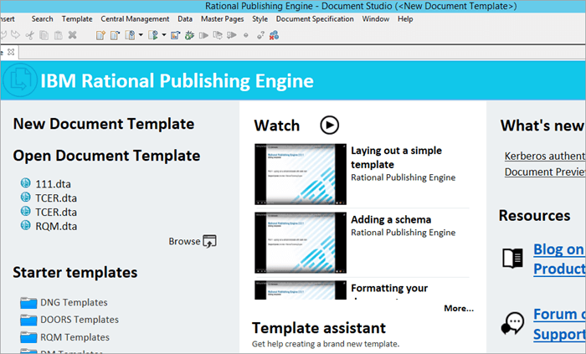Click the 'Laying out a simple template' title
This screenshot has height=354, width=586.
[x=396, y=157]
